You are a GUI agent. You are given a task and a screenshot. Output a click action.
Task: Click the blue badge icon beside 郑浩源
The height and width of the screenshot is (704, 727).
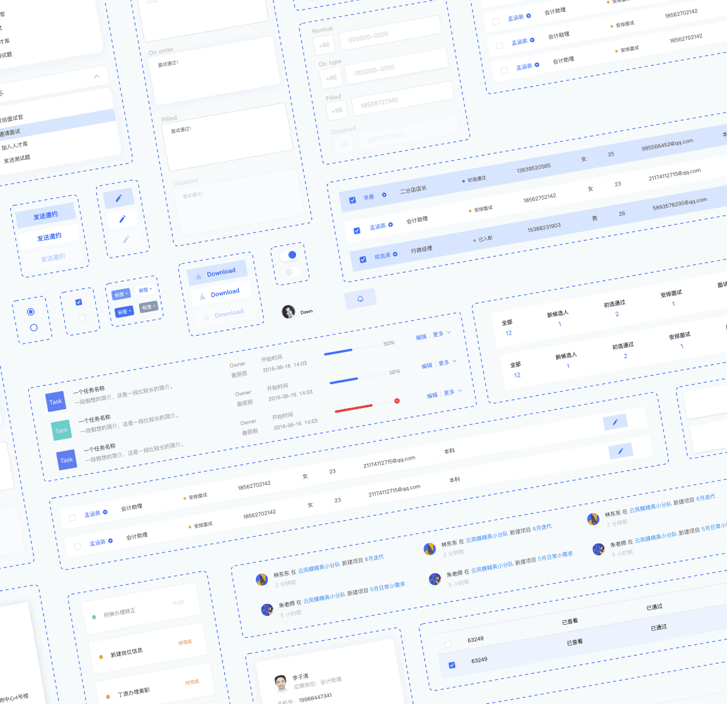click(x=395, y=254)
